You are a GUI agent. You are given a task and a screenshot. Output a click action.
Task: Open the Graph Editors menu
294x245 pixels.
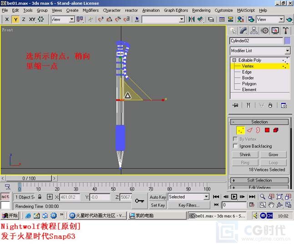point(176,10)
